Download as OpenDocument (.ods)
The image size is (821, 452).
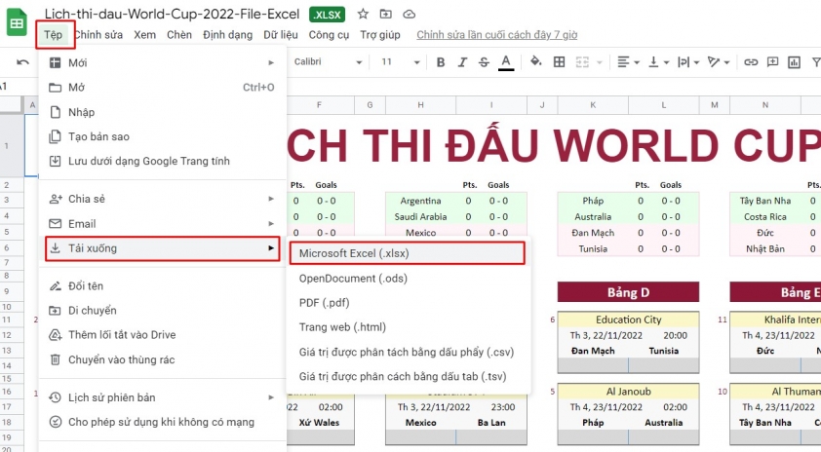pyautogui.click(x=409, y=279)
